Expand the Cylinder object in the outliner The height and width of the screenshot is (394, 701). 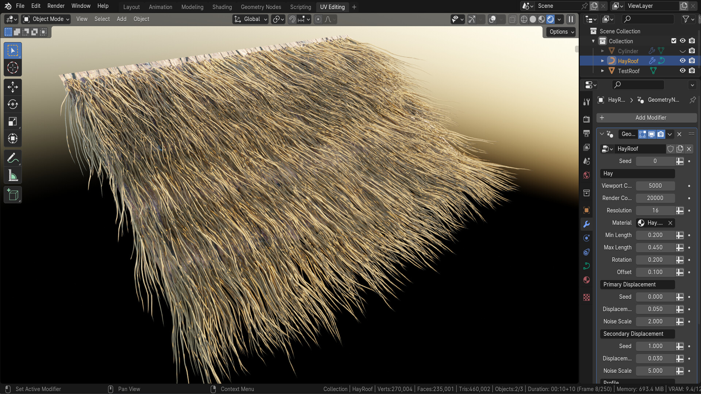tap(602, 51)
